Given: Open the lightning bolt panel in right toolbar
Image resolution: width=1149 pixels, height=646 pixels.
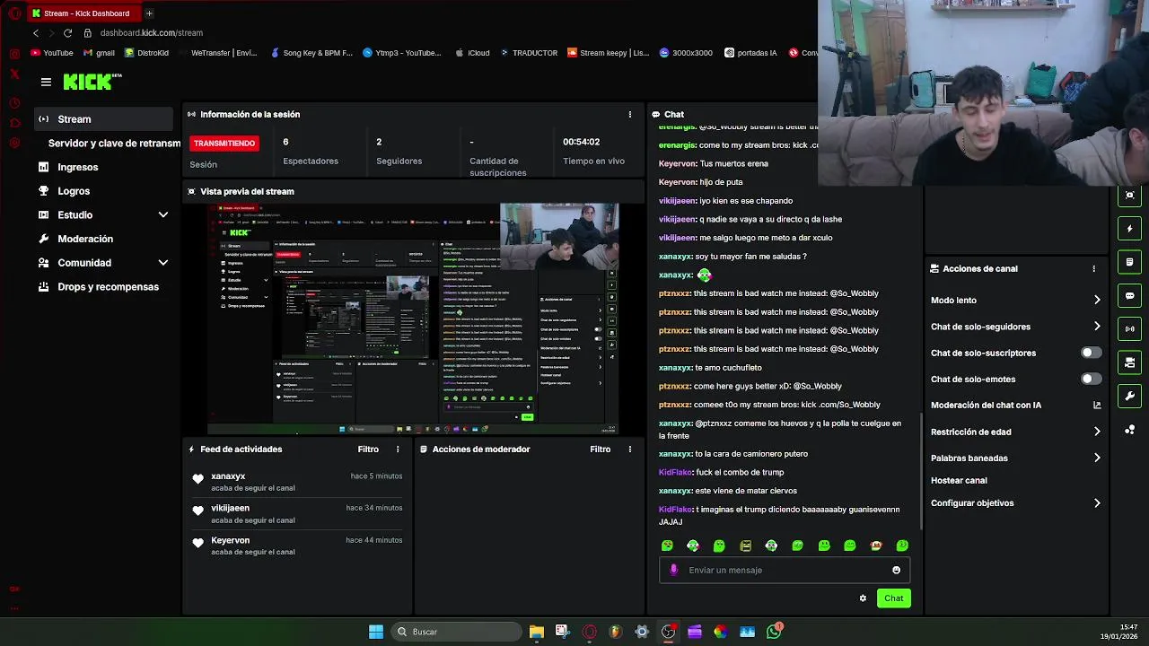Looking at the screenshot, I should 1129,229.
